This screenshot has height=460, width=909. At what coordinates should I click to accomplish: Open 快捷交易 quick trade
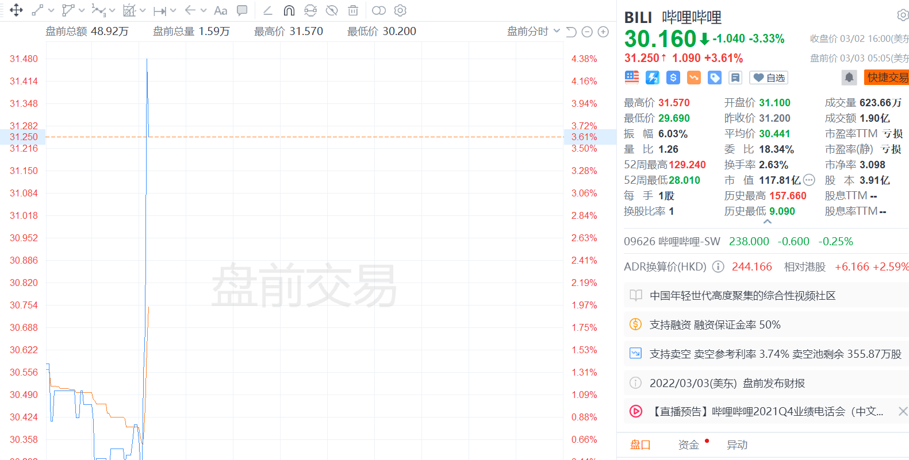click(887, 78)
